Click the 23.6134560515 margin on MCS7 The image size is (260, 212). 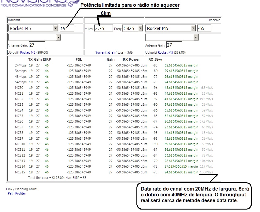coord(181,127)
